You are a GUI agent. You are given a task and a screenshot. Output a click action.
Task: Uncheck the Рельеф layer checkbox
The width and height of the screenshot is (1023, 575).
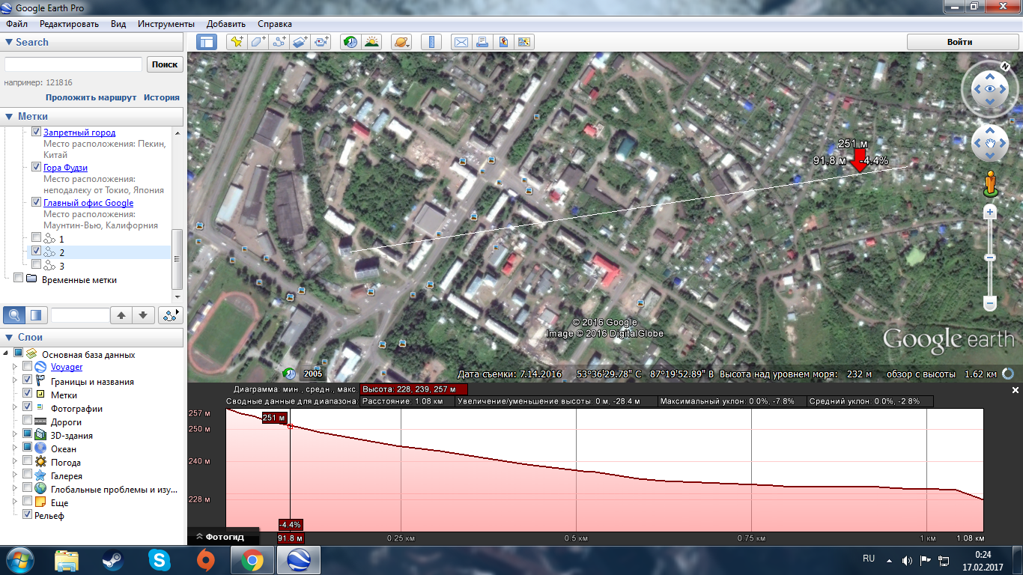click(x=28, y=515)
